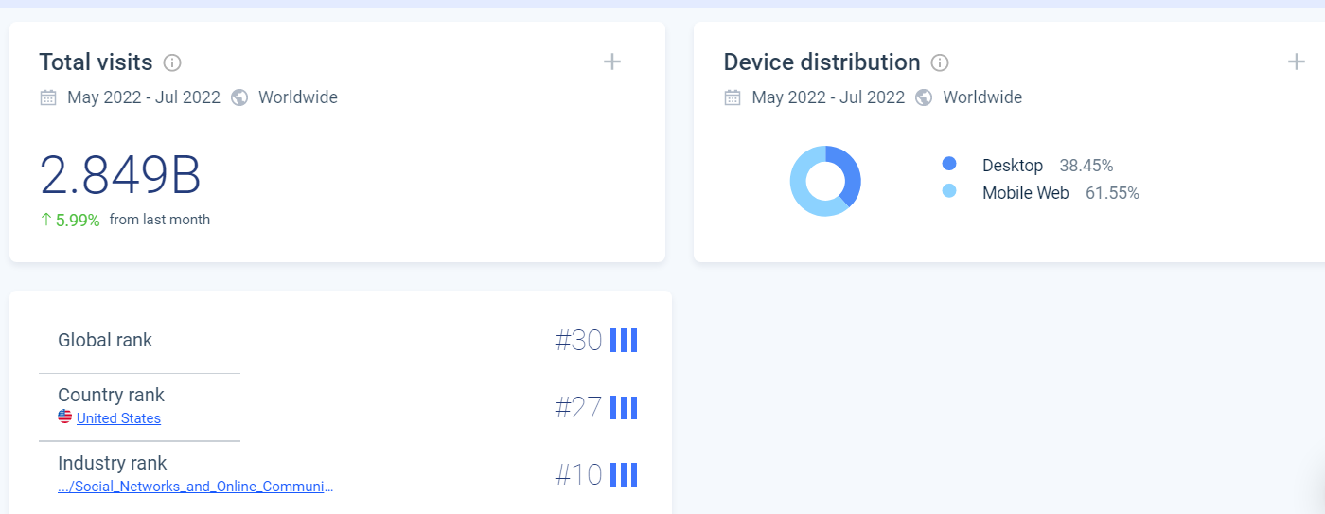The height and width of the screenshot is (514, 1325).
Task: Click the United States flag icon
Action: (x=65, y=417)
